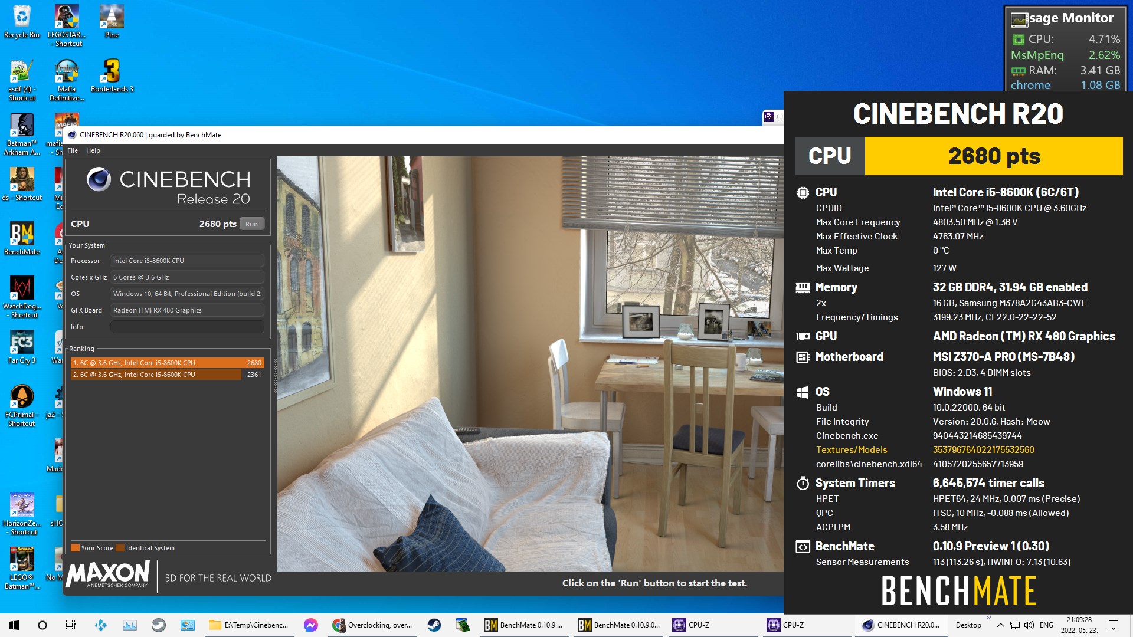Open the Recycle Bin desktop icon
The height and width of the screenshot is (637, 1133).
22,22
